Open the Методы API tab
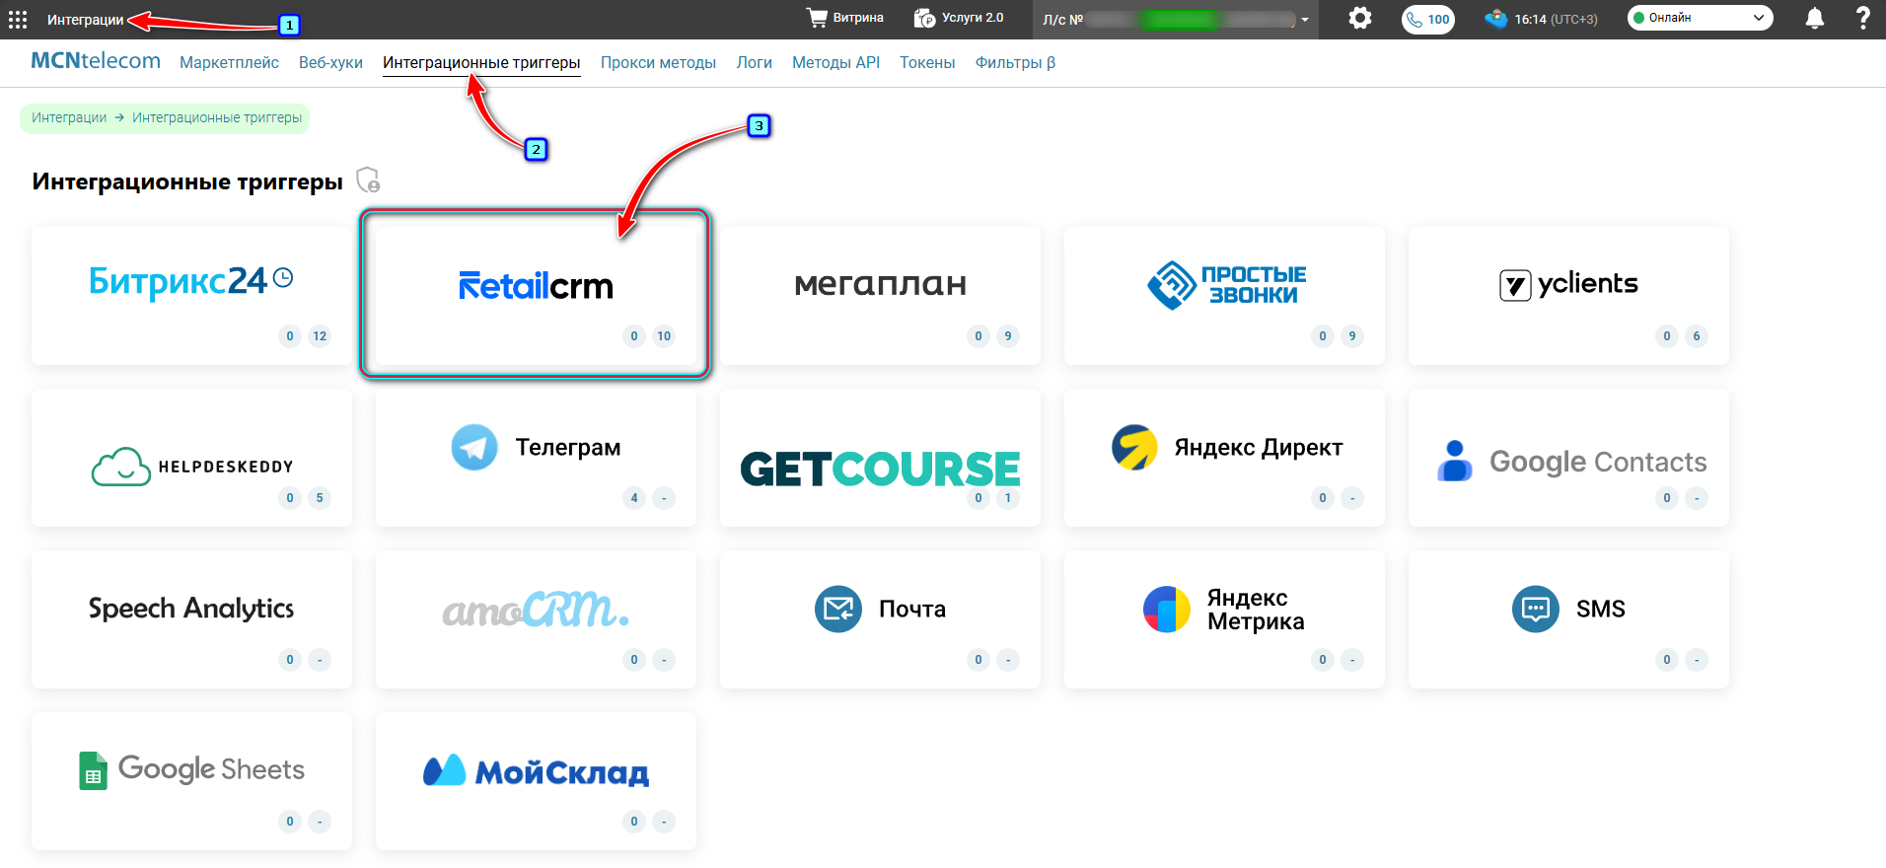 click(x=835, y=62)
